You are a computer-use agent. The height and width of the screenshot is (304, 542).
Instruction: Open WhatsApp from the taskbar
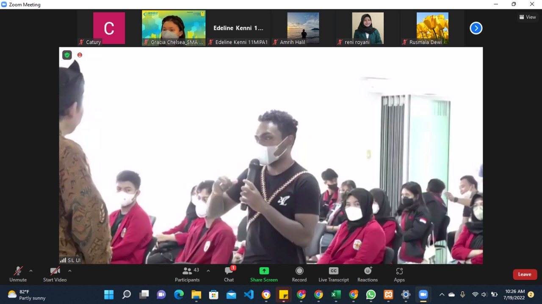pos(371,294)
